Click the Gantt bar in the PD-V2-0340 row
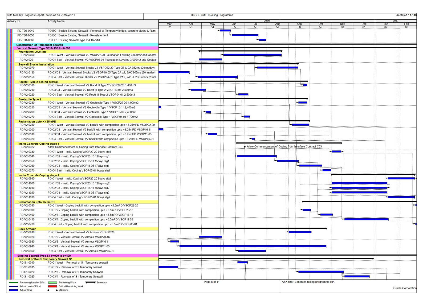This screenshot has height=299, width=423. pos(257,156)
